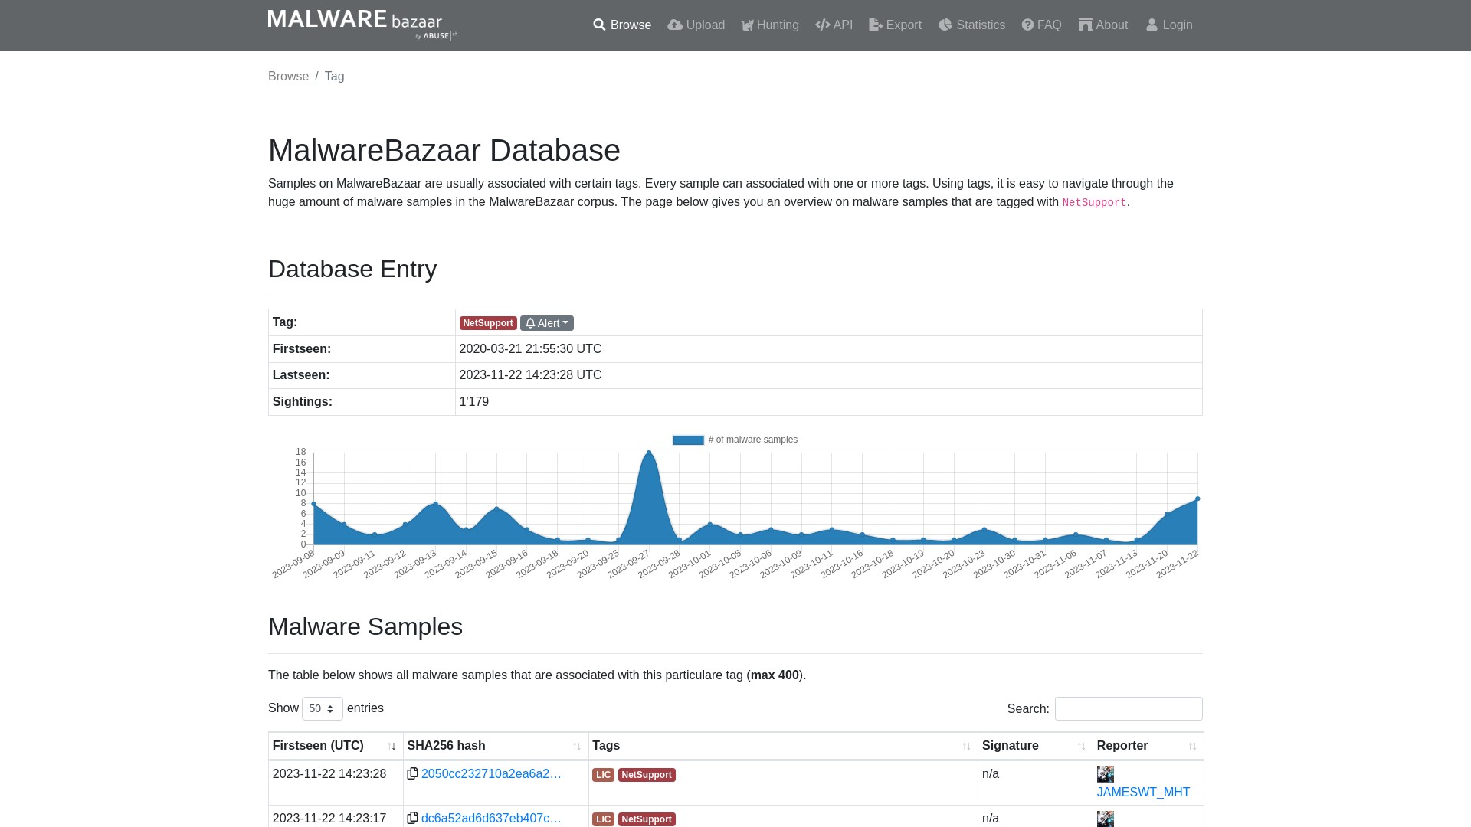The height and width of the screenshot is (827, 1471).
Task: Open the Show entries count dropdown
Action: click(323, 709)
